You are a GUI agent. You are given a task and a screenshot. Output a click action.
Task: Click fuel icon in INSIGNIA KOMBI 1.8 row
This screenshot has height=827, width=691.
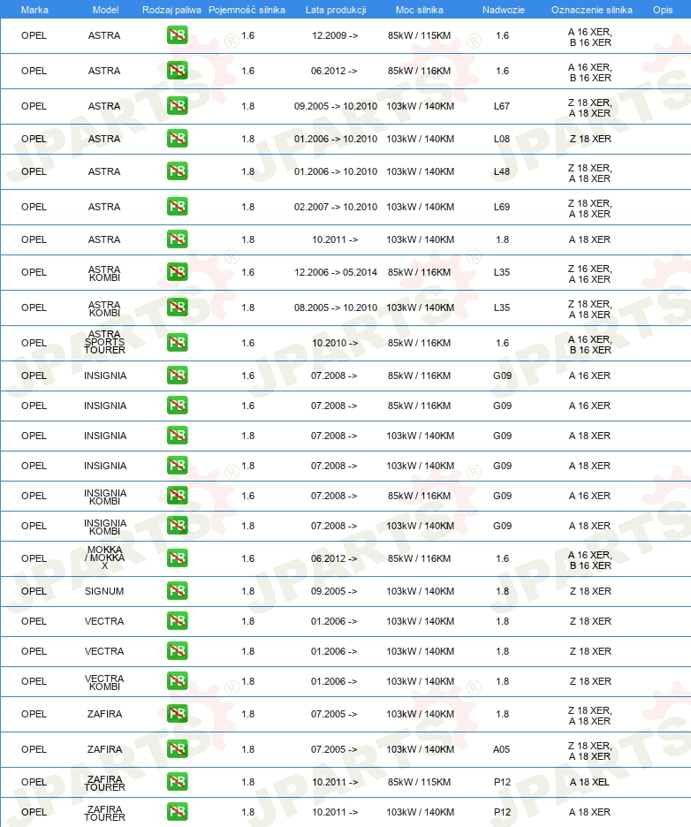pos(178,526)
